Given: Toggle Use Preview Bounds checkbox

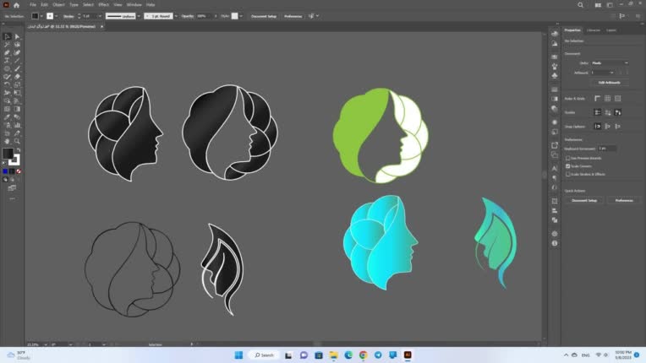Looking at the screenshot, I should click(x=567, y=158).
